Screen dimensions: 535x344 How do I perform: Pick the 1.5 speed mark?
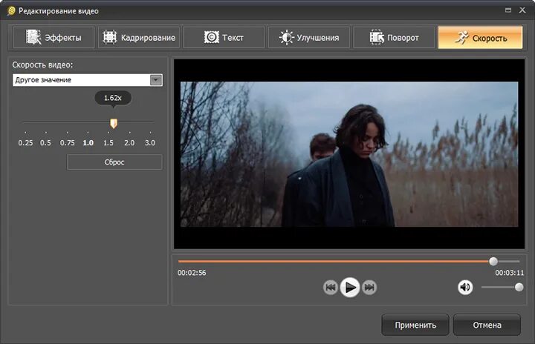(x=108, y=142)
